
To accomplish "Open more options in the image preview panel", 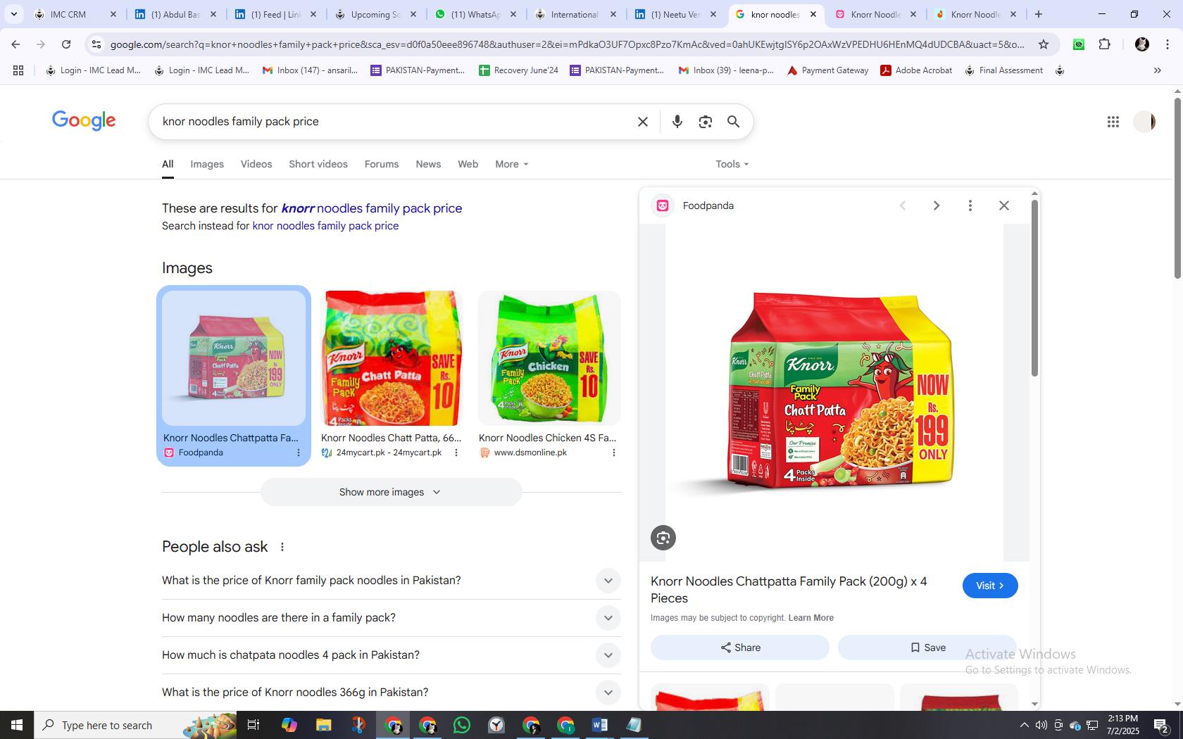I will click(x=970, y=206).
